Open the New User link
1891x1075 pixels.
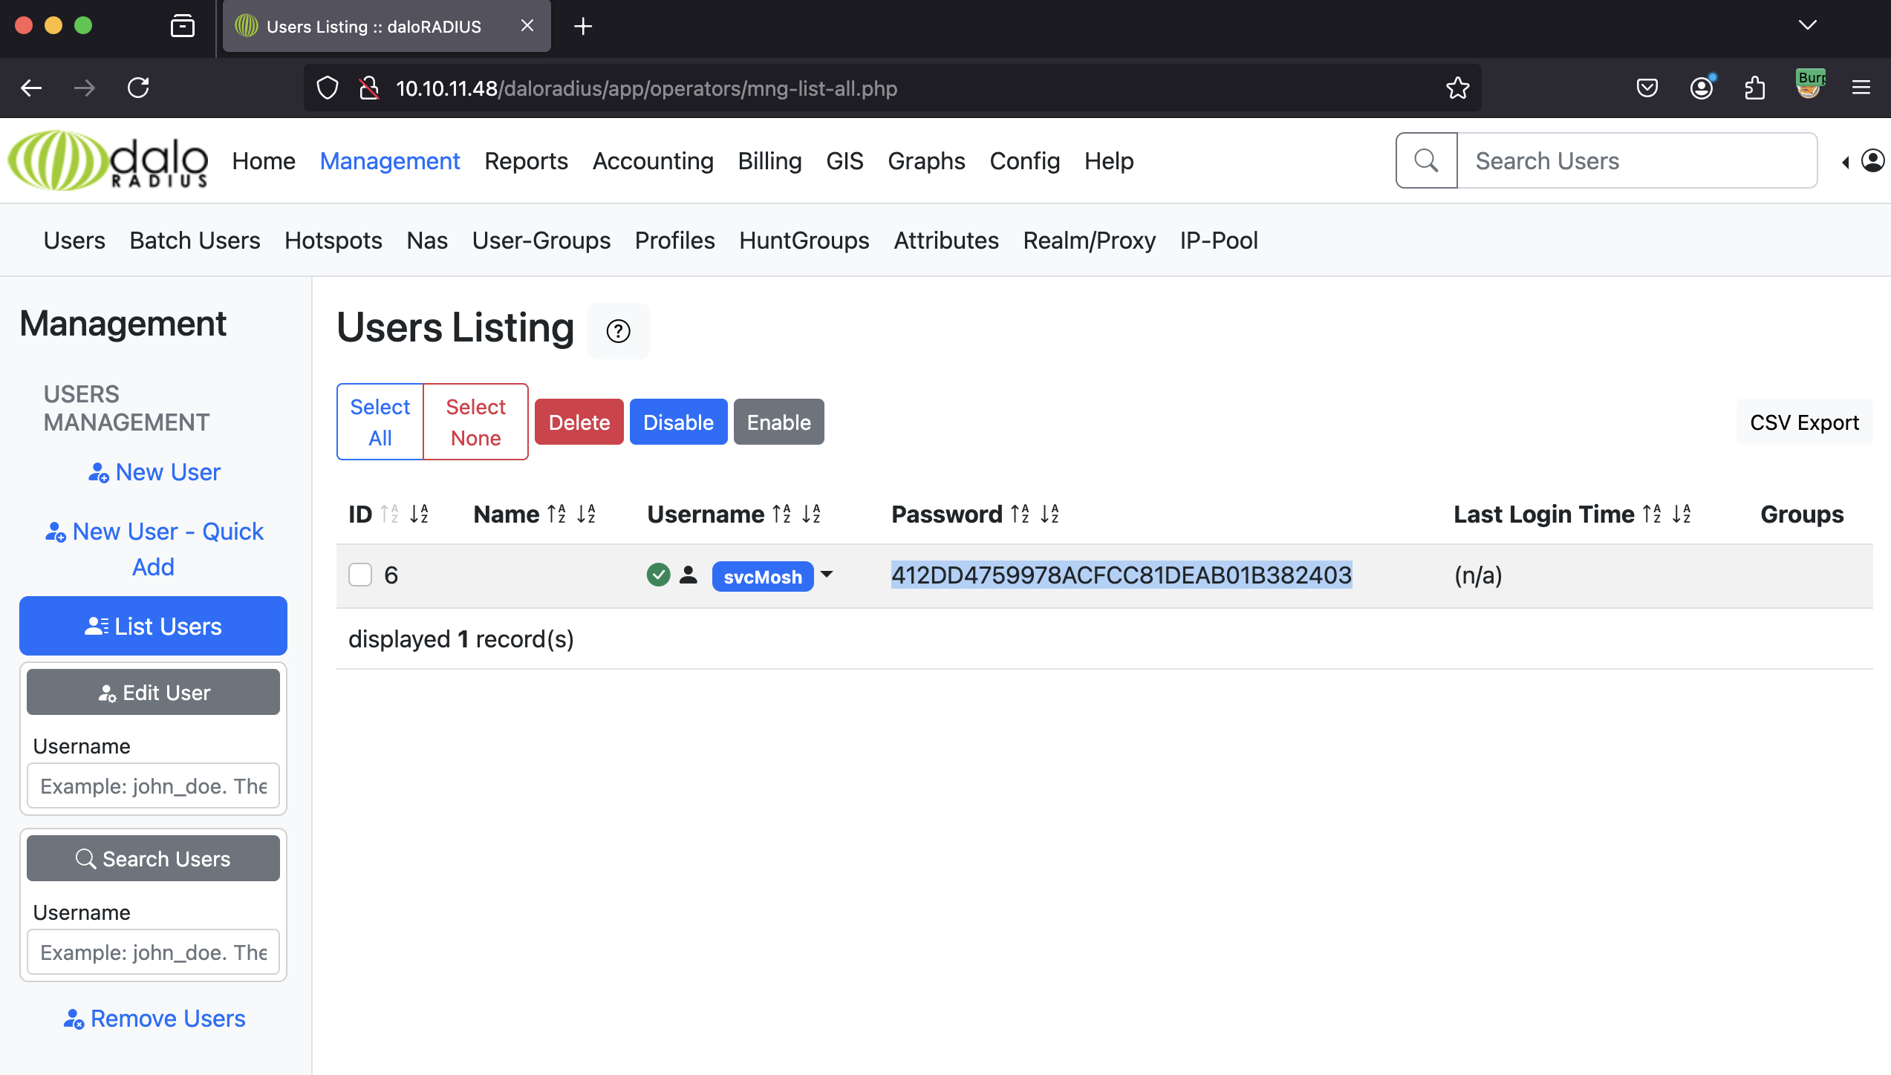[154, 472]
